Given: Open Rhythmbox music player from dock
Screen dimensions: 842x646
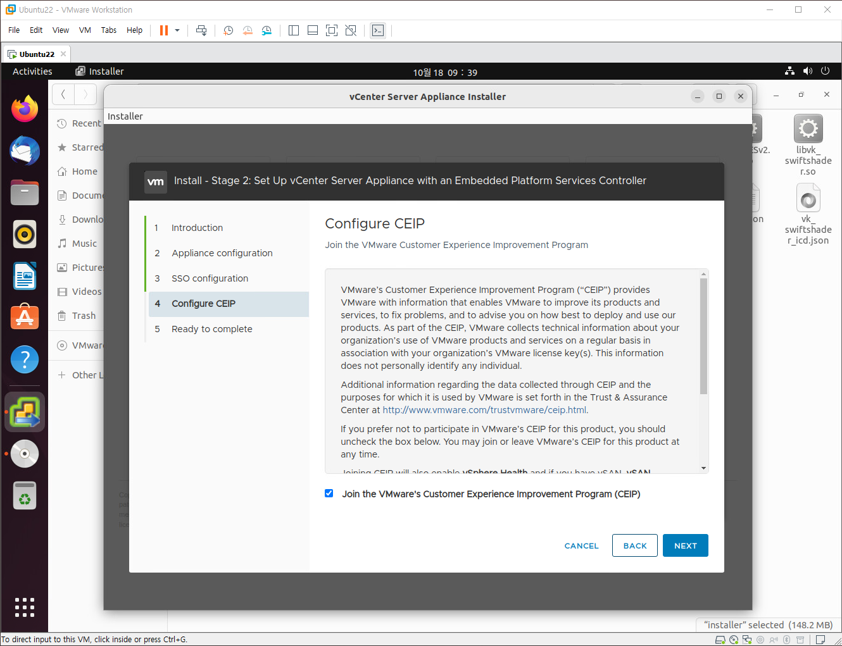Looking at the screenshot, I should pos(25,235).
